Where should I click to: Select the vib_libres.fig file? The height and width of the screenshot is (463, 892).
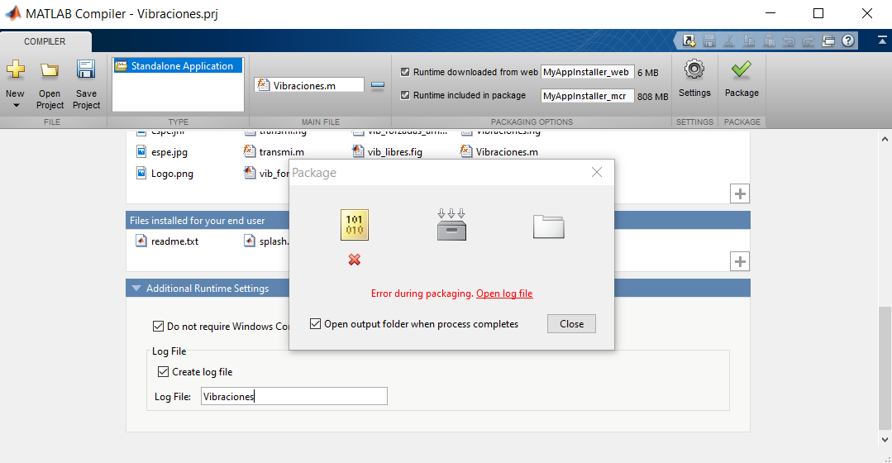tap(388, 152)
